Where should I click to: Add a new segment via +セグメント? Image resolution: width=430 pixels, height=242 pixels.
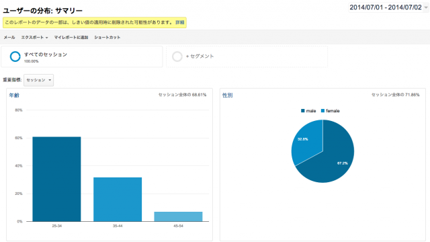[x=200, y=56]
